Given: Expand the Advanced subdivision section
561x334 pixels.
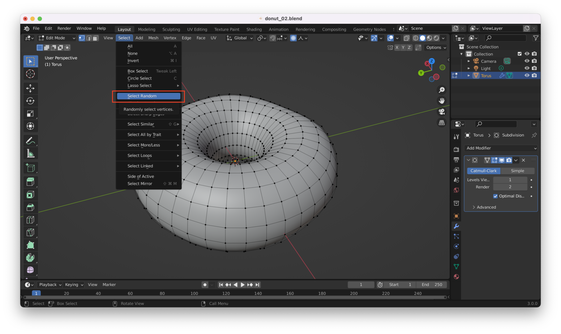Looking at the screenshot, I should tap(486, 207).
